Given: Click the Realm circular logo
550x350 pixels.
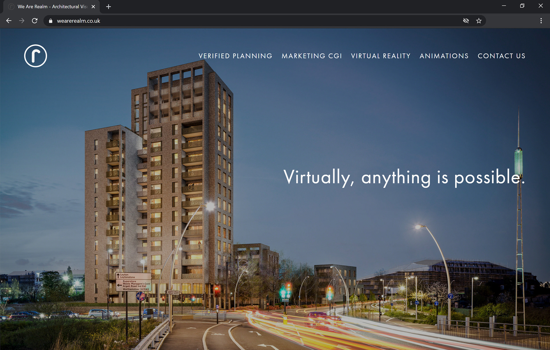Looking at the screenshot, I should click(x=36, y=56).
